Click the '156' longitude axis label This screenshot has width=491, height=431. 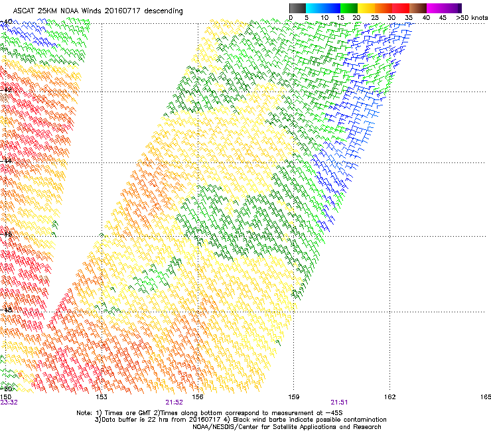[x=198, y=397]
